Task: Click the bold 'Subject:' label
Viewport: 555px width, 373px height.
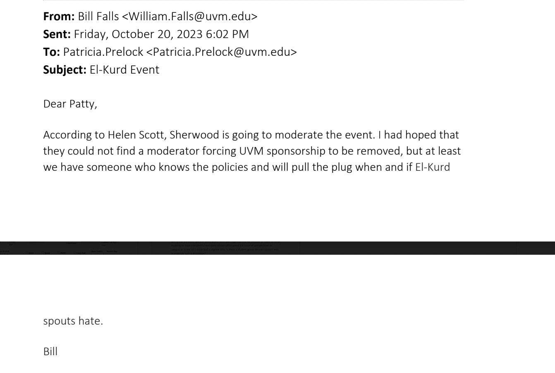Action: coord(65,70)
